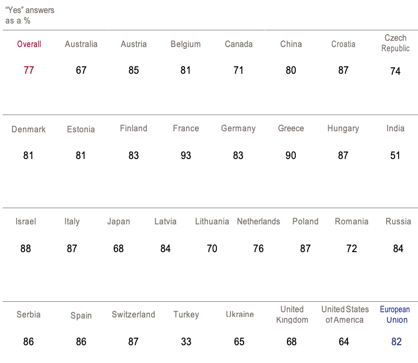The width and height of the screenshot is (418, 363).
Task: Select the United Kingdom label
Action: [x=292, y=314]
